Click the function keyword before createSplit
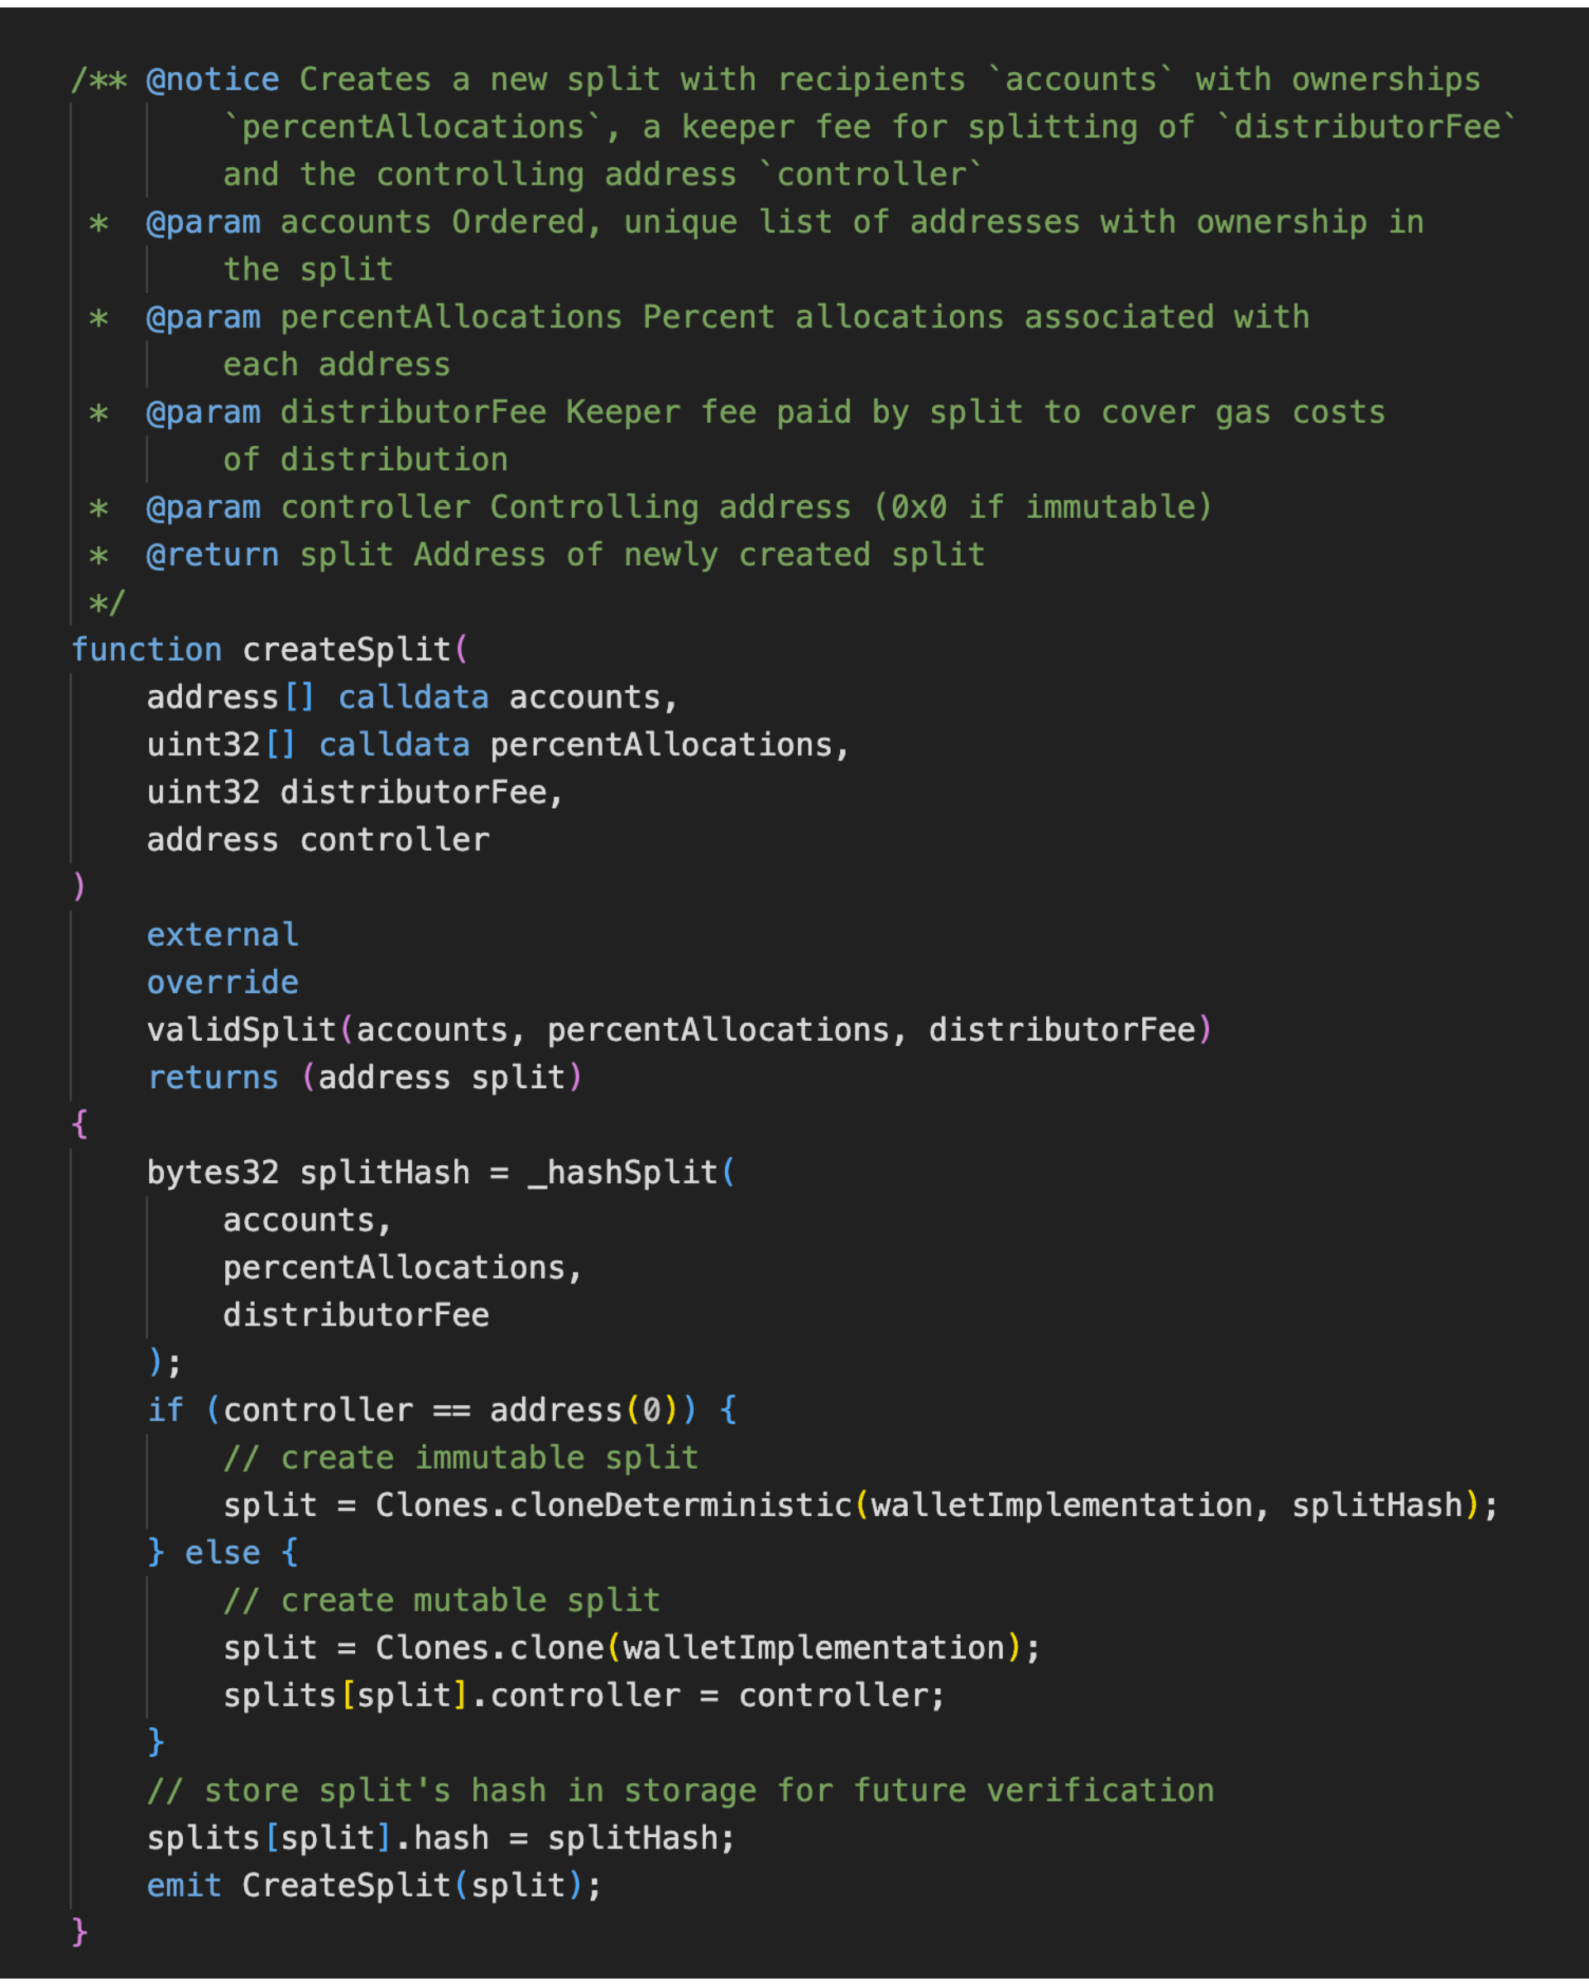The width and height of the screenshot is (1589, 1986). 146,650
